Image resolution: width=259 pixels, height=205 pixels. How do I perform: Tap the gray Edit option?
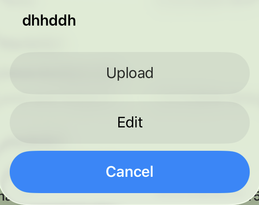click(x=130, y=123)
